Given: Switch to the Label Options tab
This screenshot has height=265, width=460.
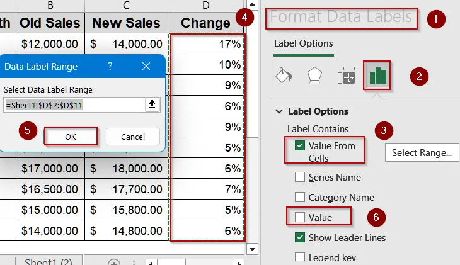Looking at the screenshot, I should coord(303,43).
